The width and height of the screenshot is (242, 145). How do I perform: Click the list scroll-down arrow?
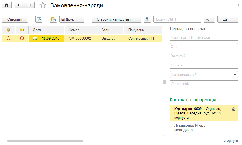point(165,136)
